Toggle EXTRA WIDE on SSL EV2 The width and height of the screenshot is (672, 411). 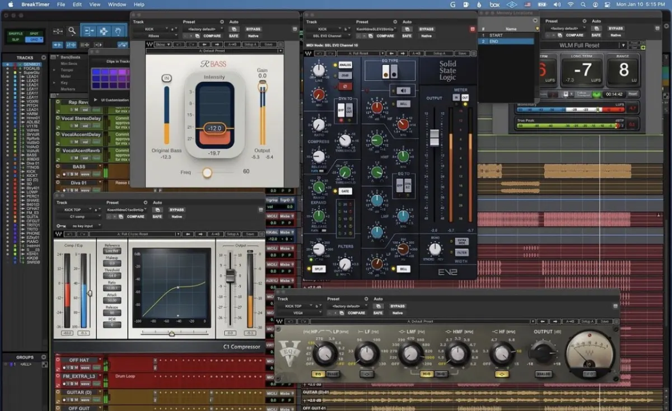[462, 242]
